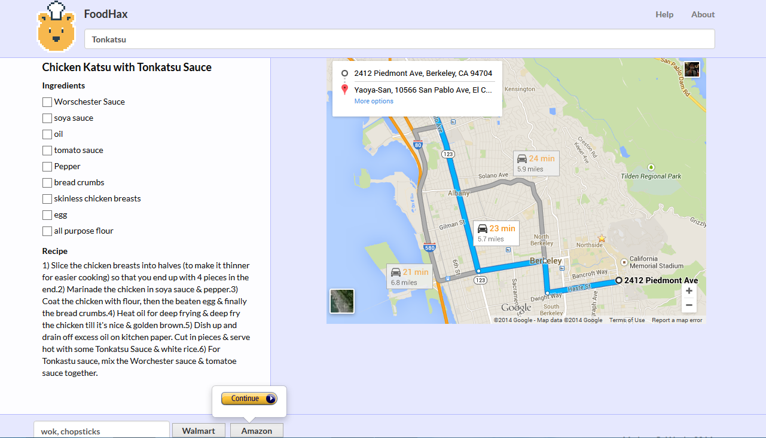Click the Chicken Katsu with Tonkatsu Sauce heading

coord(127,68)
